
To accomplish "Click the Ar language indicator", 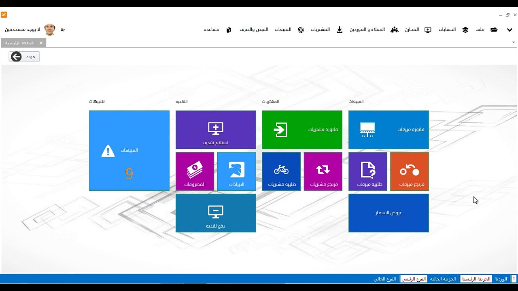I will click(x=63, y=30).
